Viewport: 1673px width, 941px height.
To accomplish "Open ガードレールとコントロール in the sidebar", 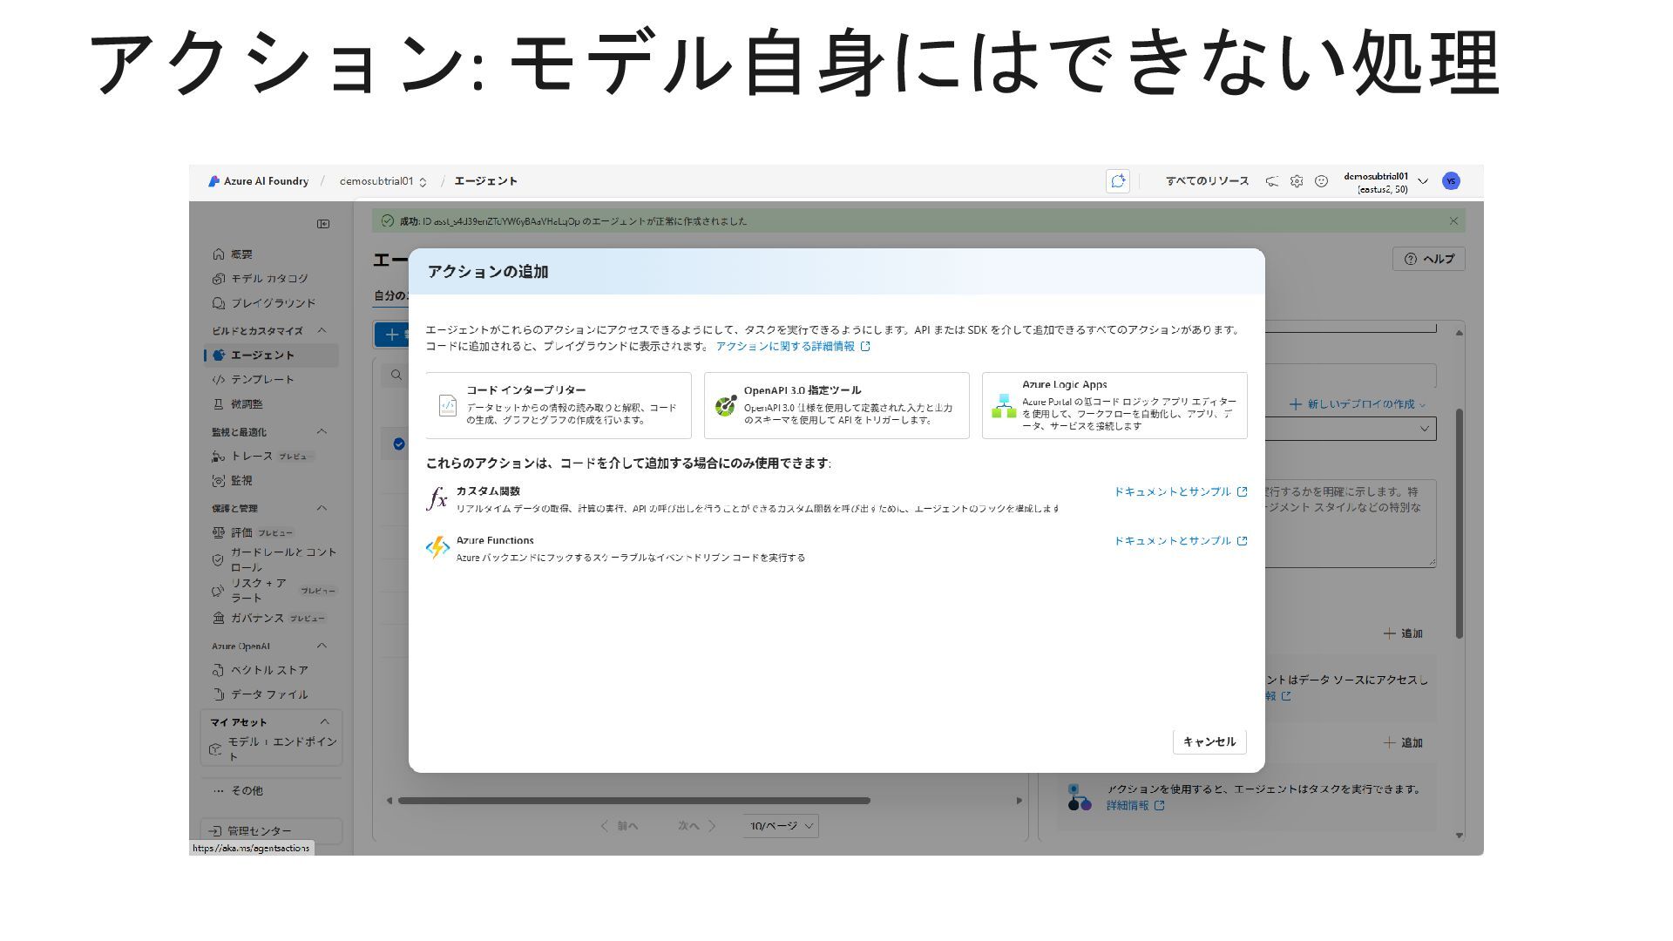I will coord(274,559).
